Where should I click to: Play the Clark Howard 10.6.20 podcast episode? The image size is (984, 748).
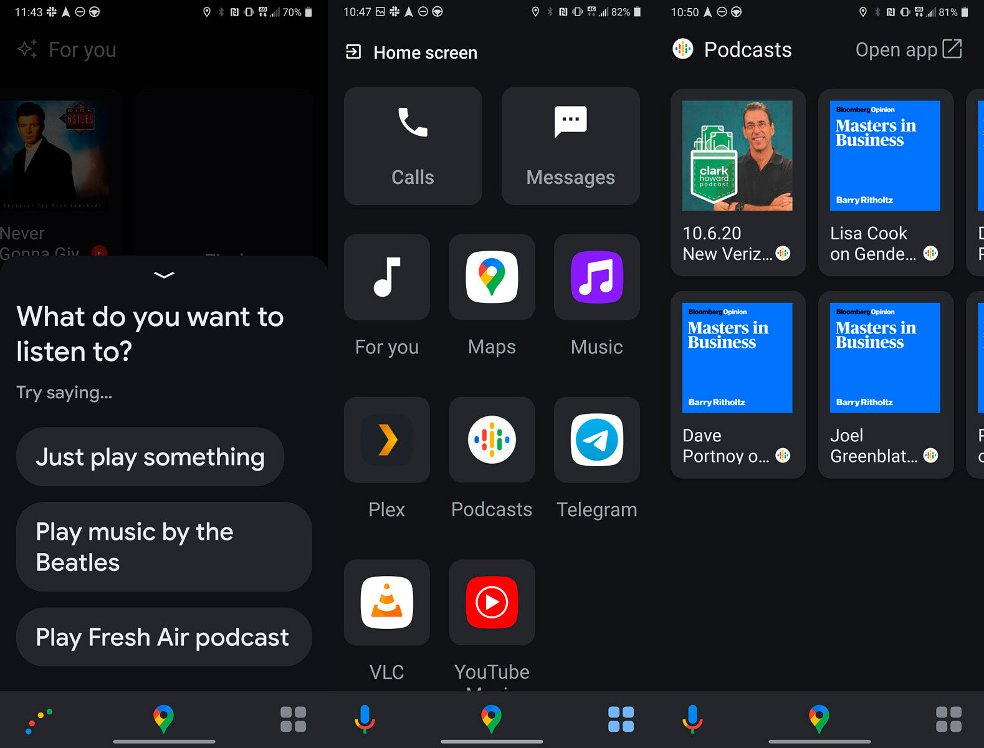(x=738, y=183)
